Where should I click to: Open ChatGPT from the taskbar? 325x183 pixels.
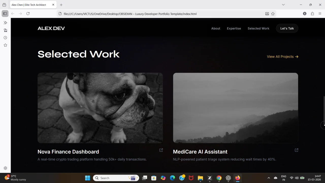(228, 178)
